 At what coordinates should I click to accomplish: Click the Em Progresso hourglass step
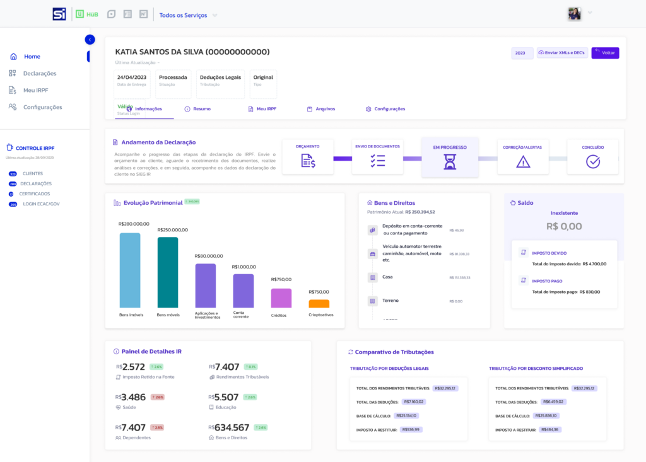pos(449,162)
